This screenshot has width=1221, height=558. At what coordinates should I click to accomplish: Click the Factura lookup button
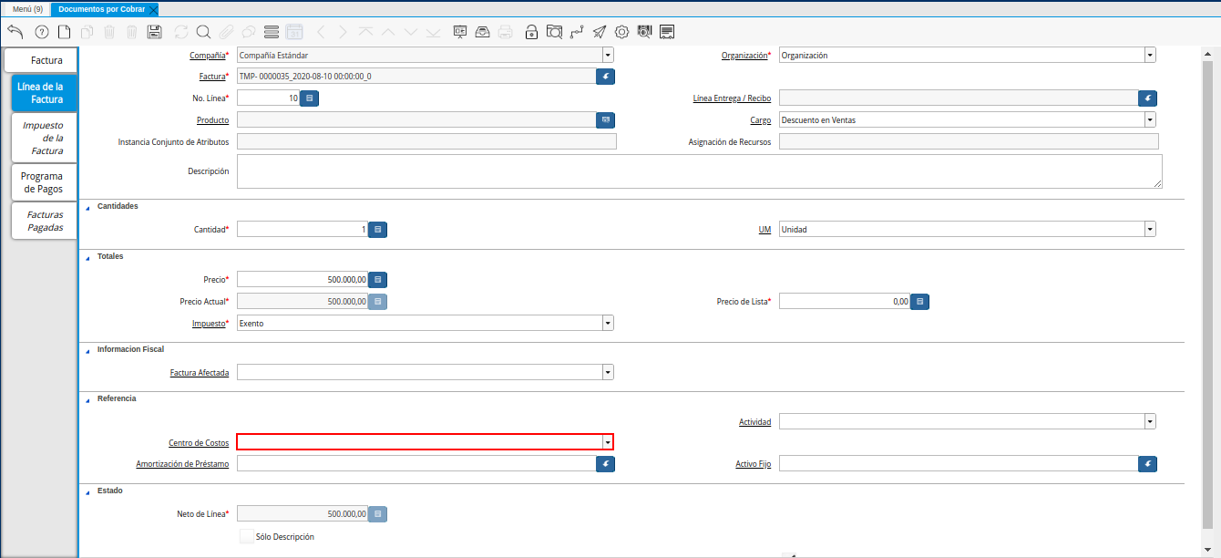(x=606, y=77)
